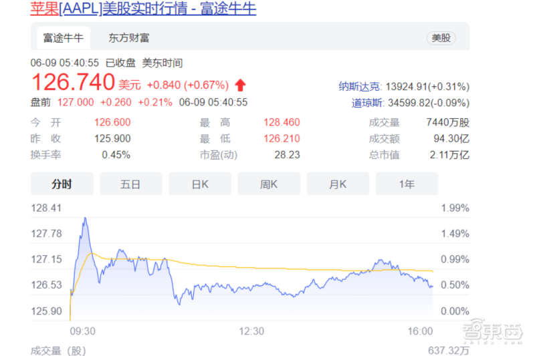
Task: Open the 苹果[AAPL]美股实时行情 title link
Action: 143,8
